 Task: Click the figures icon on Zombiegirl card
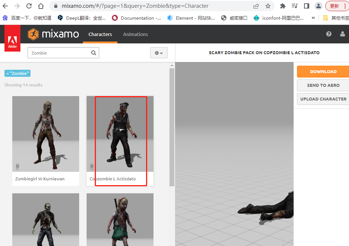click(x=17, y=167)
